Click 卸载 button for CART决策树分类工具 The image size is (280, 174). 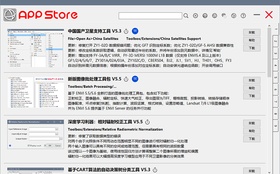pos(252,171)
